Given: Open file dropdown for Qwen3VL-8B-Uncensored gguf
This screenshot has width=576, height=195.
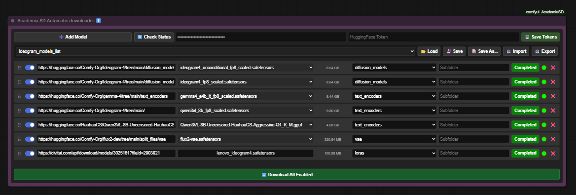Looking at the screenshot, I should point(246,125).
